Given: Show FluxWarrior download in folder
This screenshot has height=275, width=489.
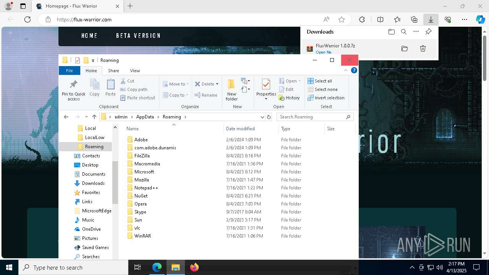Looking at the screenshot, I should point(405,49).
